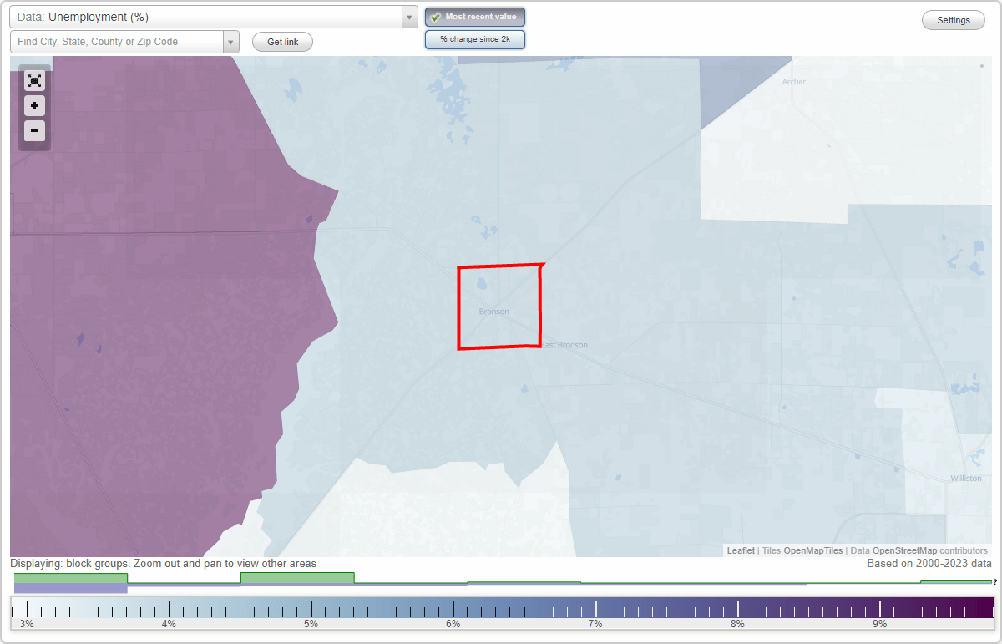The height and width of the screenshot is (644, 1002).
Task: Select the red-outlined block group on the map
Action: 499,306
